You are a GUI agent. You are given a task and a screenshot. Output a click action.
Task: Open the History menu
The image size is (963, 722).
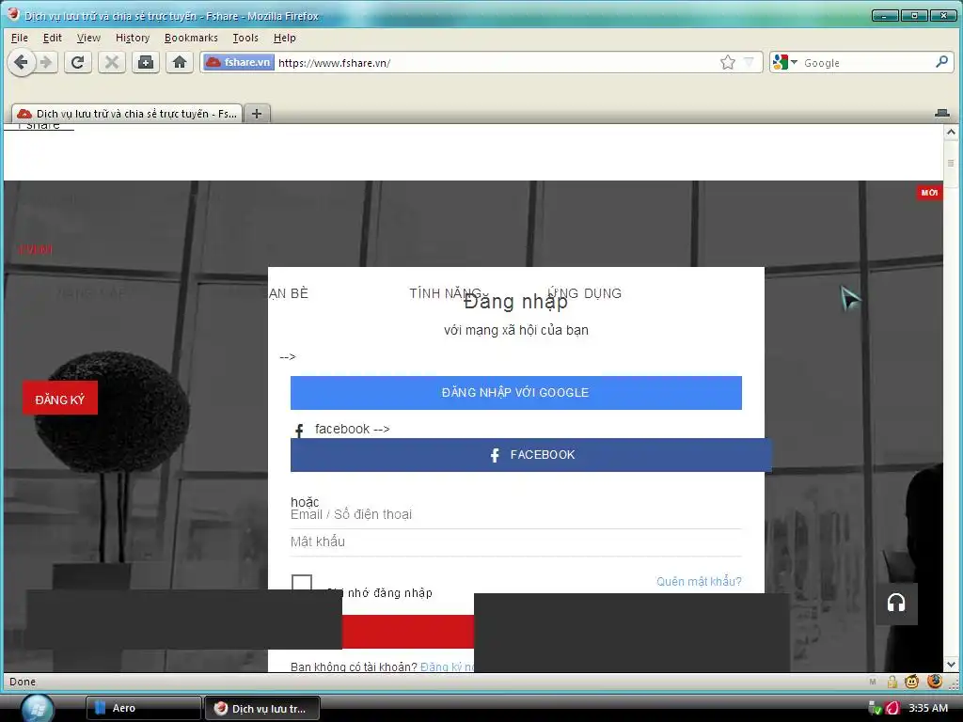pos(133,38)
